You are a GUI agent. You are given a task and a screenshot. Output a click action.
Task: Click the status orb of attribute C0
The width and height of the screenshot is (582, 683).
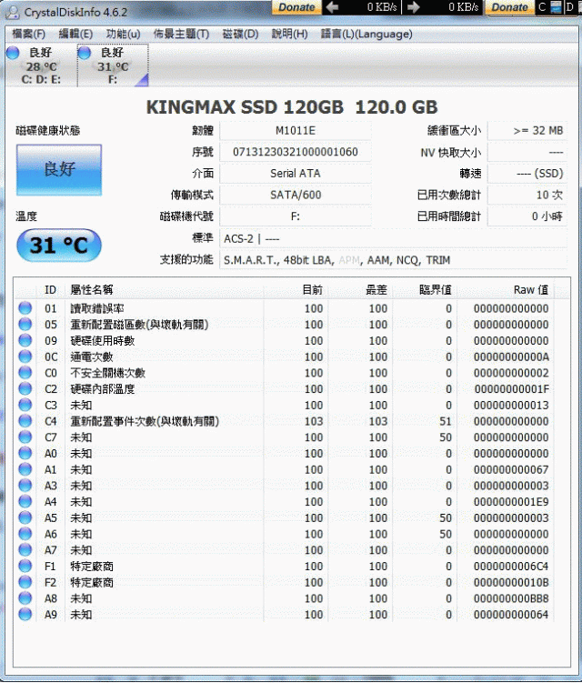pos(25,373)
